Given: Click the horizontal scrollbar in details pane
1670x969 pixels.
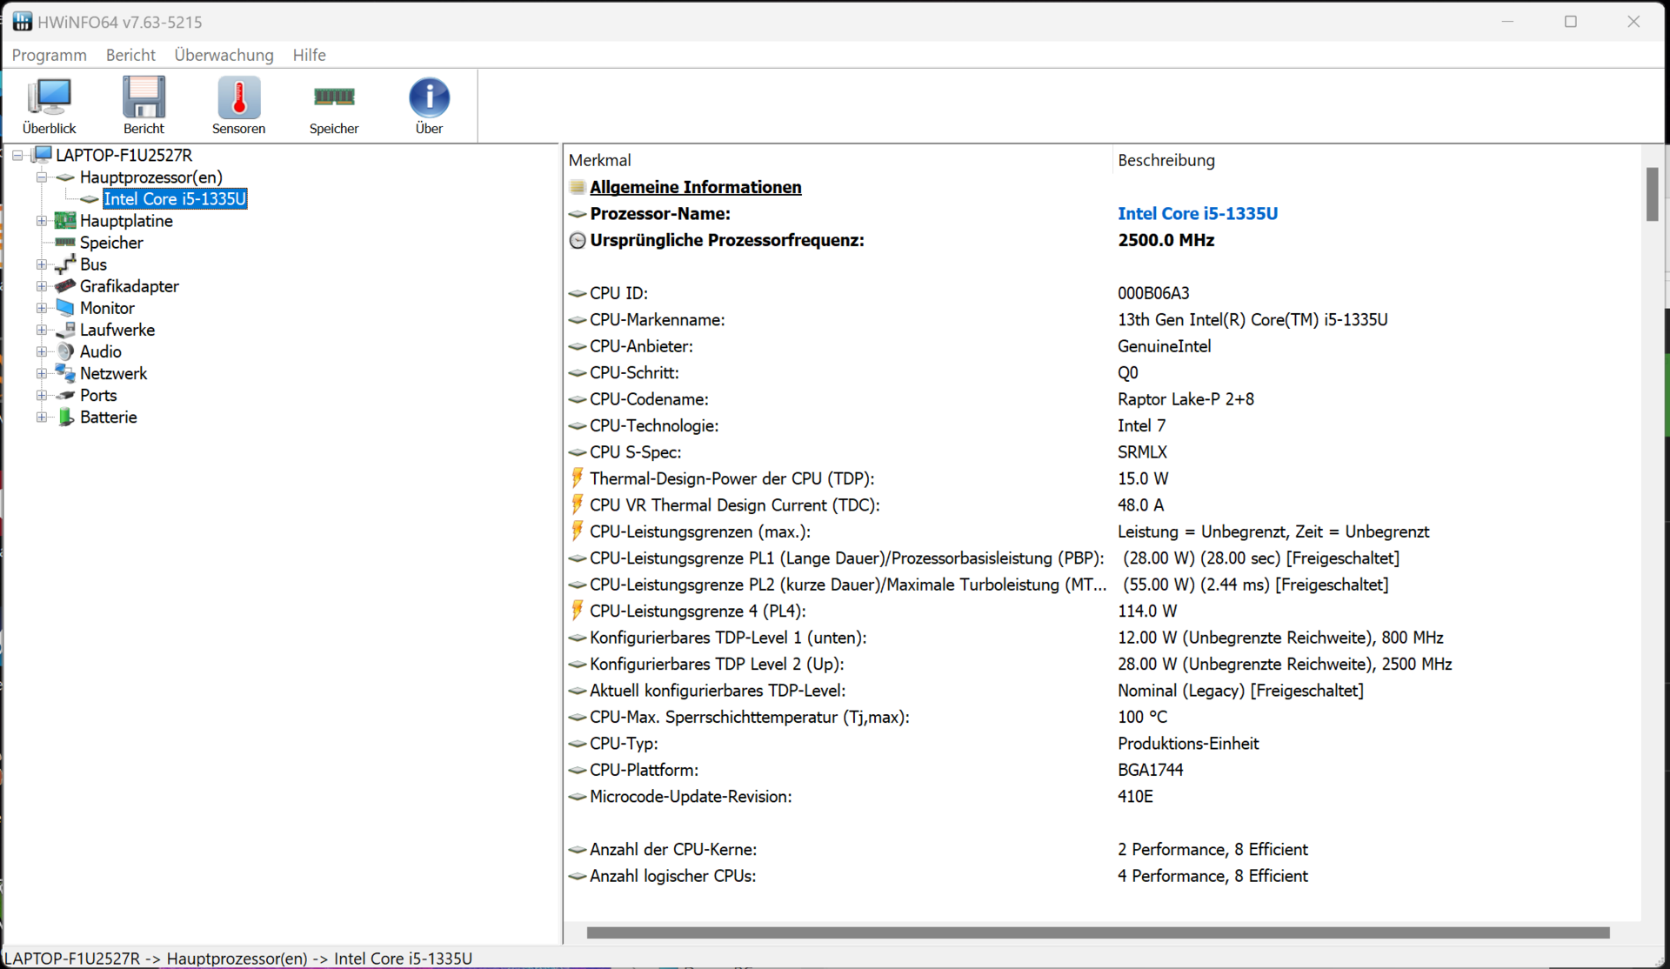Looking at the screenshot, I should tap(1098, 932).
